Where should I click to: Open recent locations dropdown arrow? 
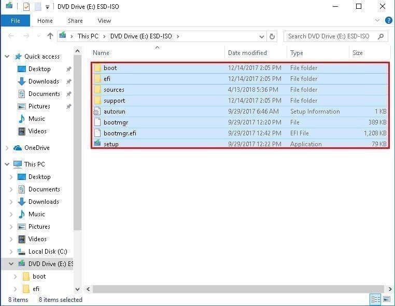(x=38, y=36)
